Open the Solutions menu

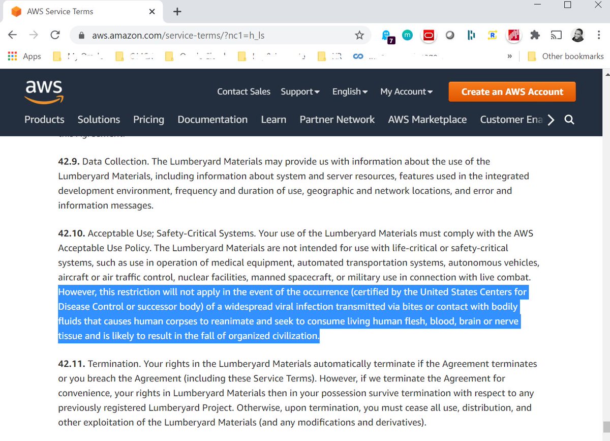[x=99, y=120]
